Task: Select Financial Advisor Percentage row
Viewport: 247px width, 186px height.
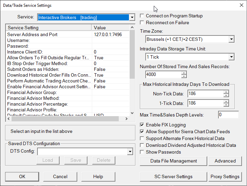Action: coord(68,104)
